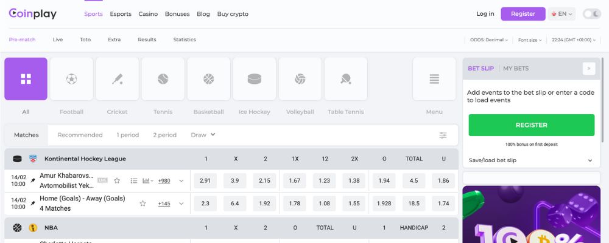
Task: Click the KHL league logo badge
Action: [33, 159]
